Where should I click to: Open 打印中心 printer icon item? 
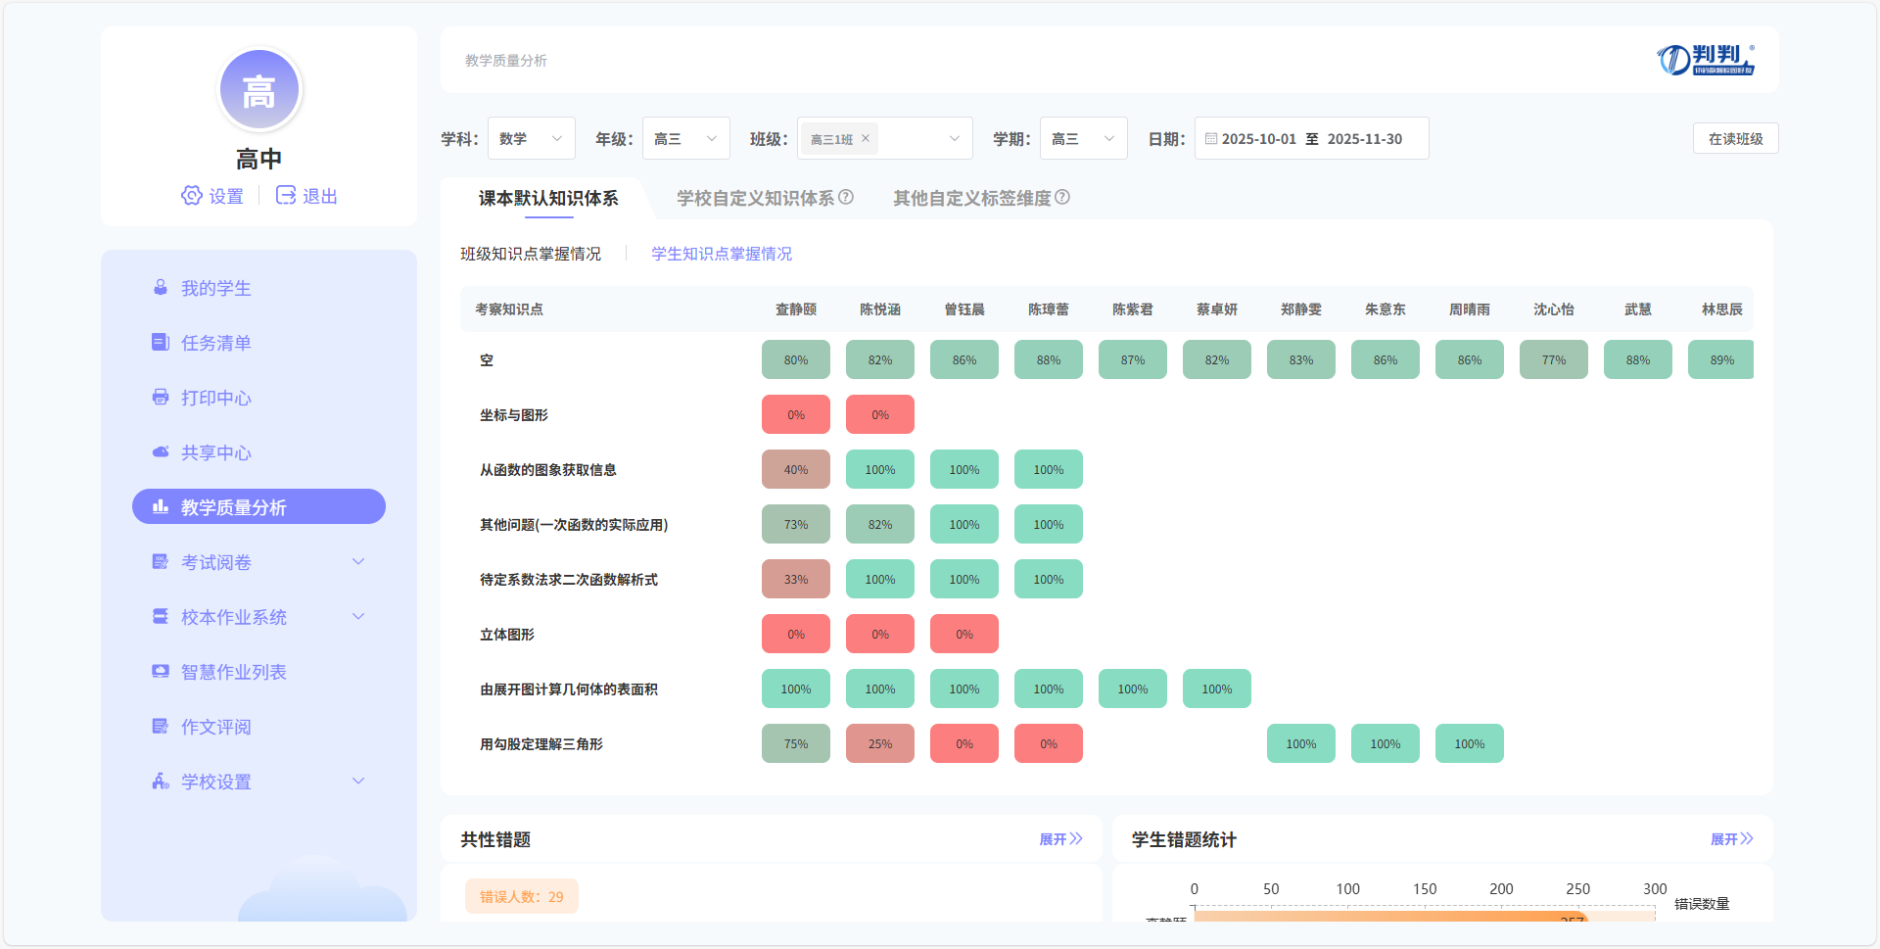tap(161, 398)
